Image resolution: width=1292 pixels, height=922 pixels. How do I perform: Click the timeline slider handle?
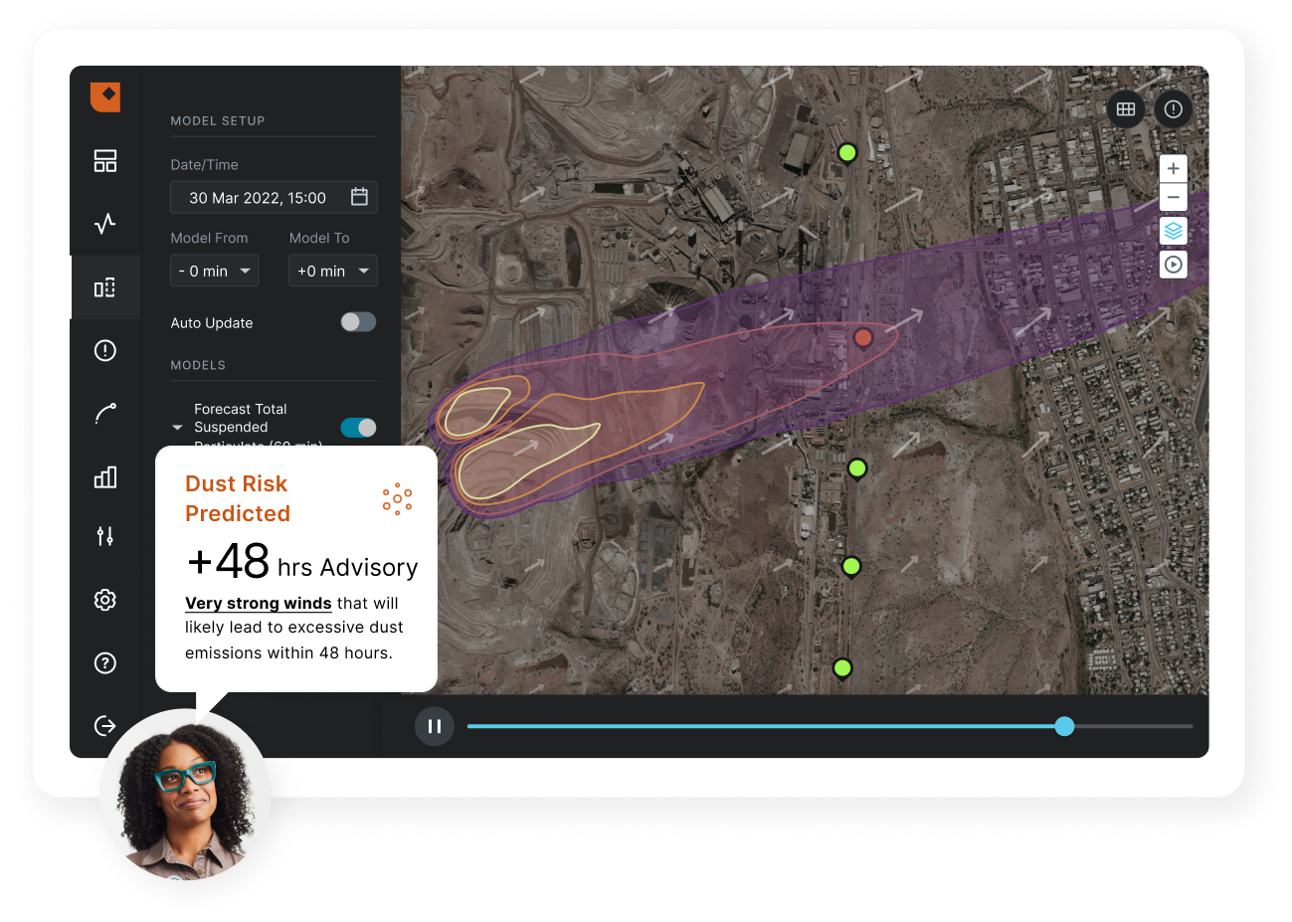1064,726
